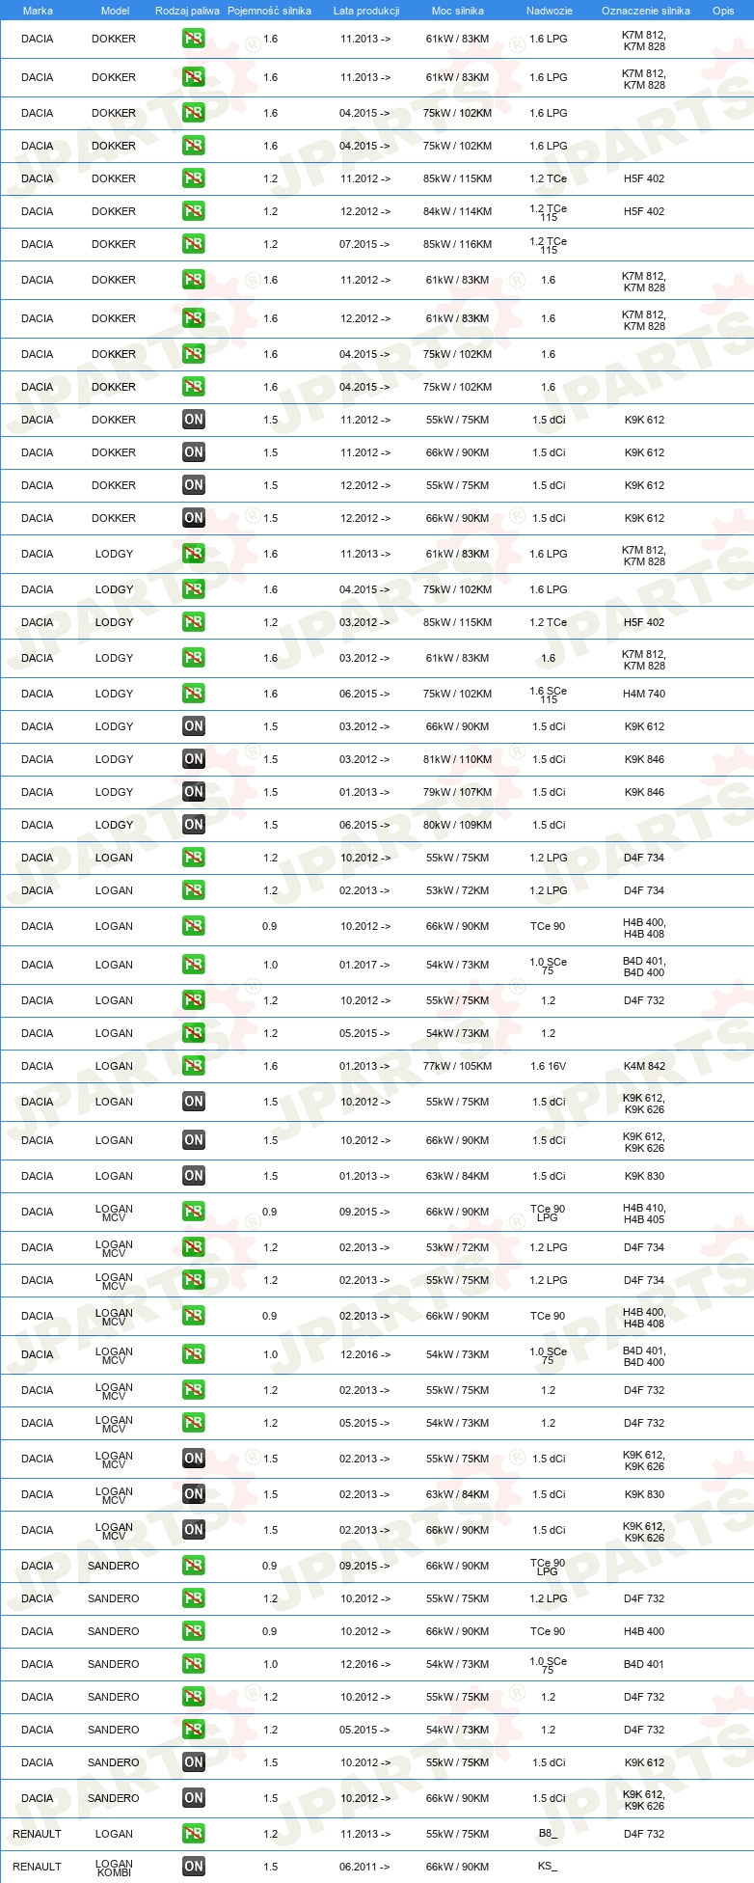
Task: Click petrol fuel icon for Logan 01.2017 1.0 SCe 75
Action: pyautogui.click(x=194, y=965)
